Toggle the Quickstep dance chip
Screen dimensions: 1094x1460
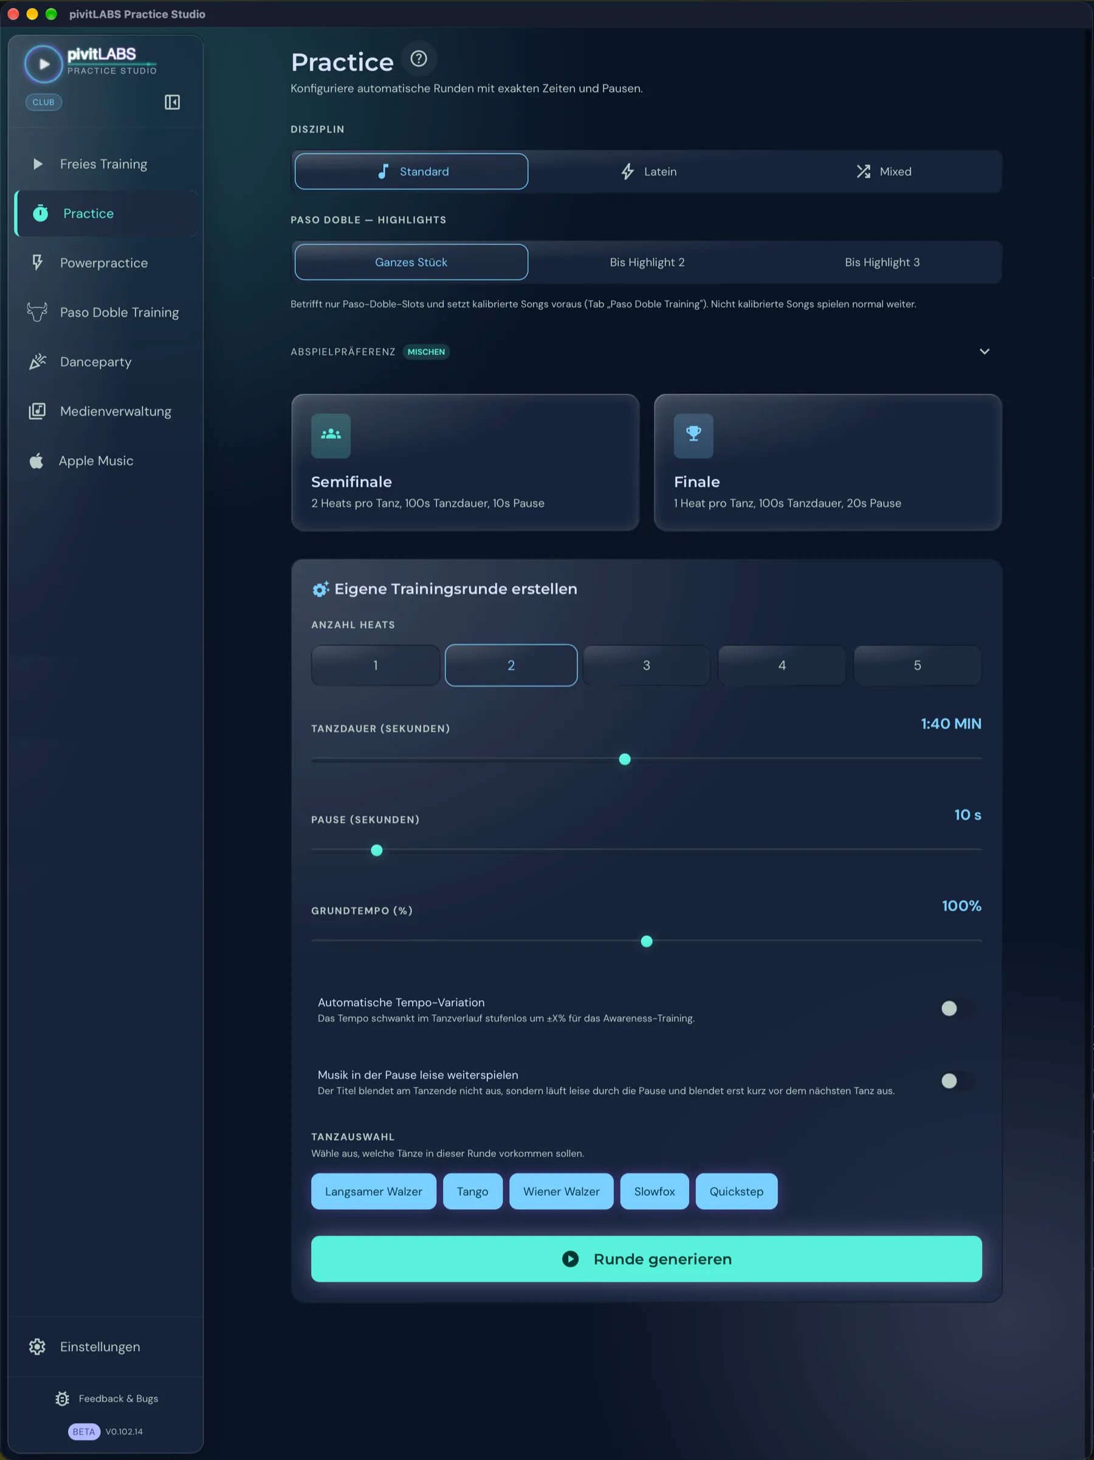[x=737, y=1191]
